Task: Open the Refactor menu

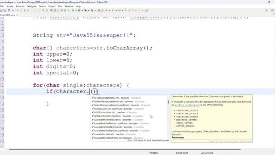Action: tap(20, 6)
